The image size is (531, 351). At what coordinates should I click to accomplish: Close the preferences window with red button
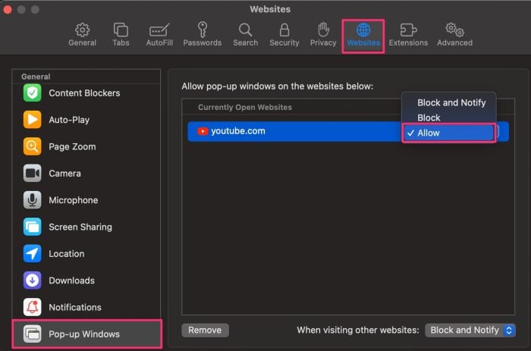click(8, 9)
